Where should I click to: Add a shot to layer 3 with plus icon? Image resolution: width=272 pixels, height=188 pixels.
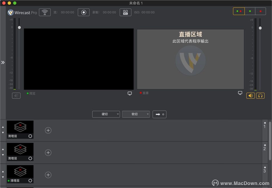click(48, 175)
